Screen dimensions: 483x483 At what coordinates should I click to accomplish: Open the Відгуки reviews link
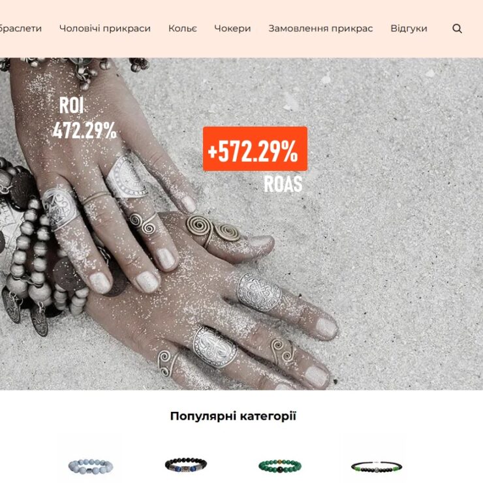(409, 28)
